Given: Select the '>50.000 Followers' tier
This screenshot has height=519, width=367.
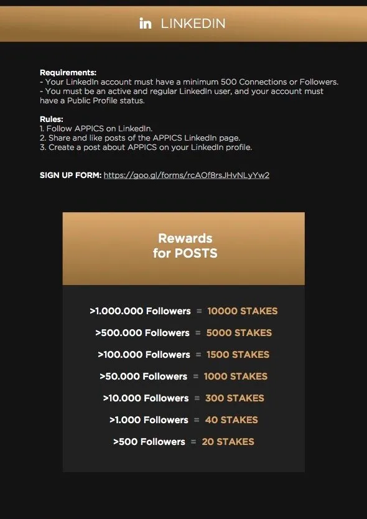Looking at the screenshot, I should tap(143, 376).
